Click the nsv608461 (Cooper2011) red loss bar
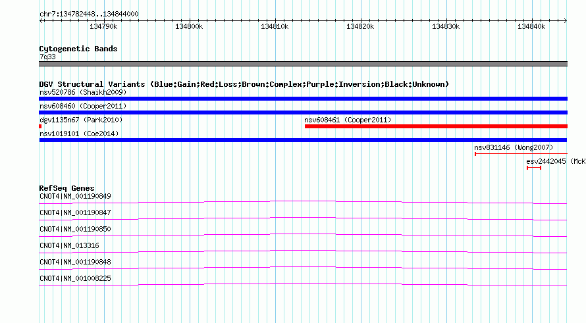 (x=436, y=126)
